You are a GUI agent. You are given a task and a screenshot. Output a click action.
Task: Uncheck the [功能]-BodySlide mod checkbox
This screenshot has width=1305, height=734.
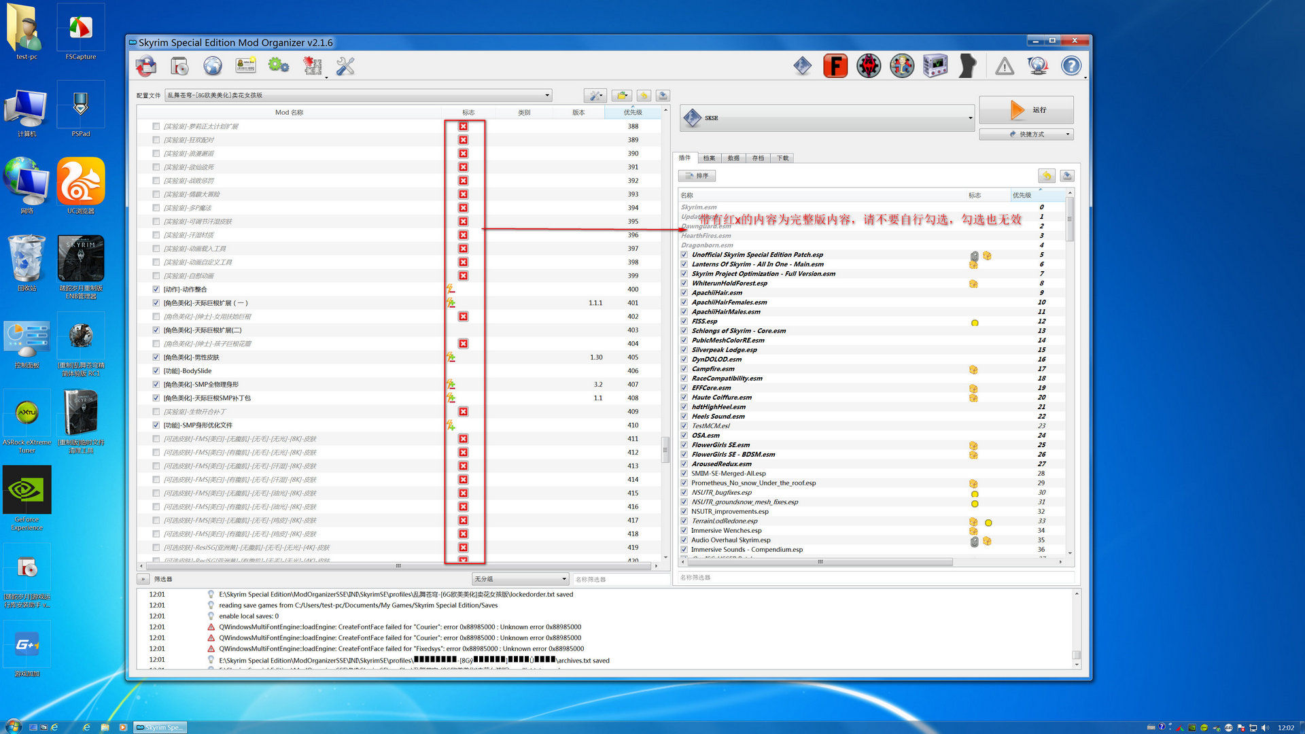click(156, 371)
